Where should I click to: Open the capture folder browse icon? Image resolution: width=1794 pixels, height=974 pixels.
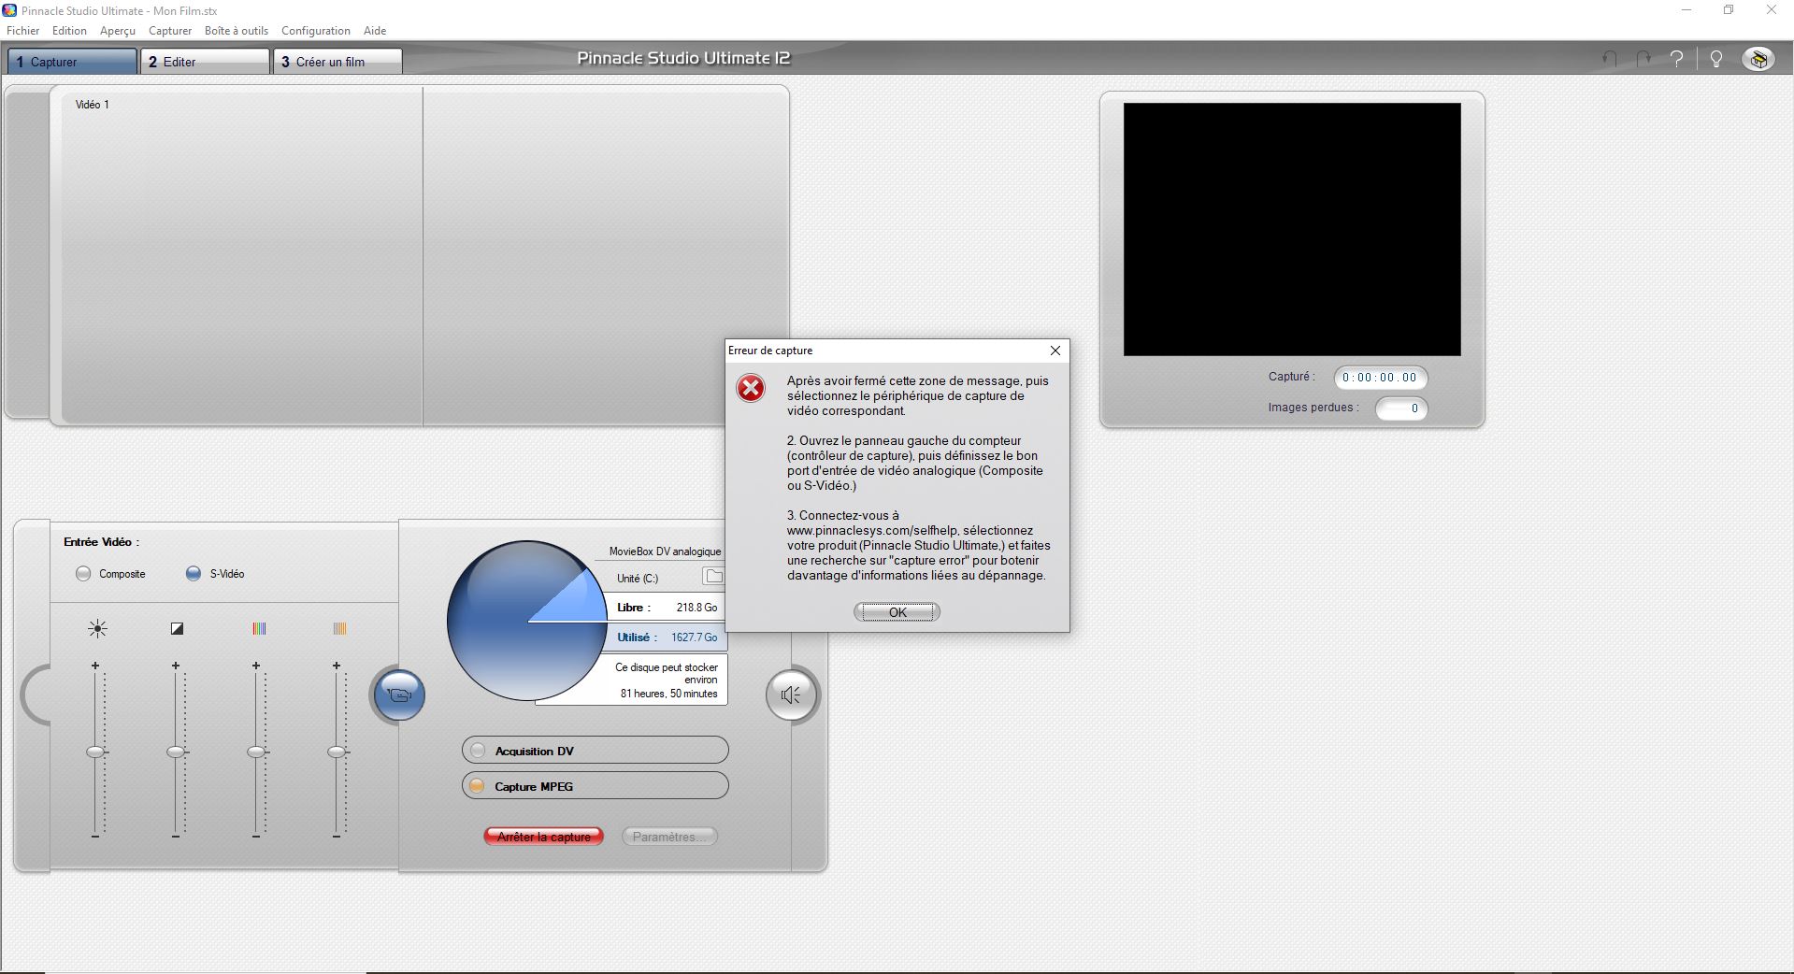tap(713, 577)
